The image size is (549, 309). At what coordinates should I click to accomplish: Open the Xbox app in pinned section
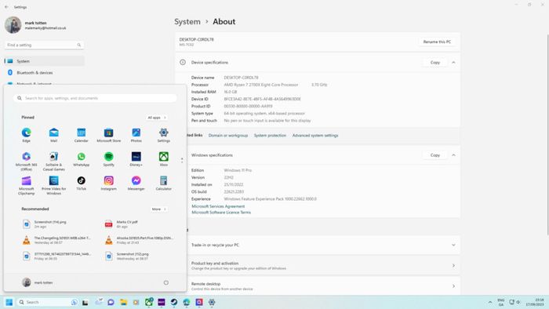[163, 159]
